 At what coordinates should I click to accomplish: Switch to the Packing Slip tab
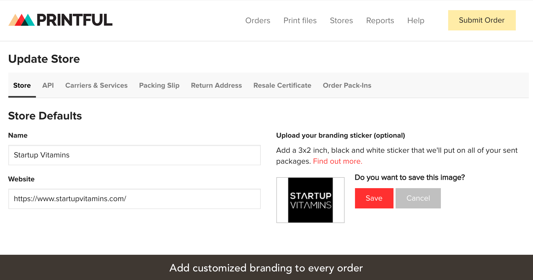pyautogui.click(x=159, y=85)
